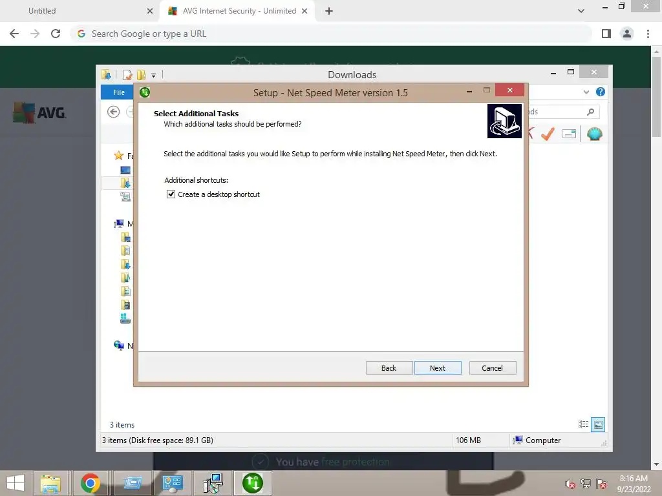Click the installer computer image in the setup header
The image size is (662, 496).
point(504,121)
